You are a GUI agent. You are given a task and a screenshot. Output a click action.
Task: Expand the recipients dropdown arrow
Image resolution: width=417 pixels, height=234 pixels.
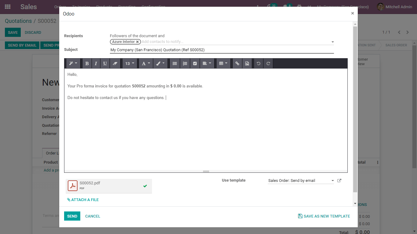click(x=332, y=42)
